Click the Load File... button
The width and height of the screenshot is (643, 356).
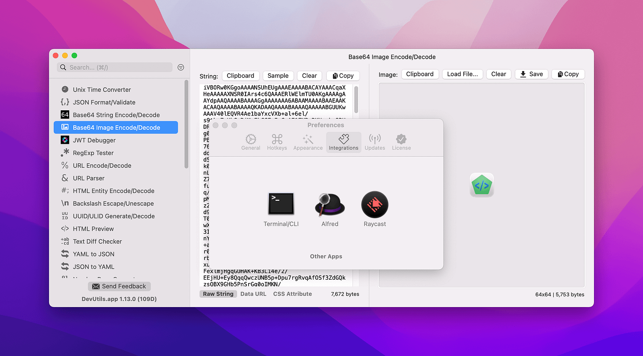(462, 74)
